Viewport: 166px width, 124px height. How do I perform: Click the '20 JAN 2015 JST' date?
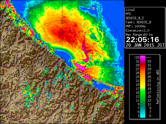point(145,45)
